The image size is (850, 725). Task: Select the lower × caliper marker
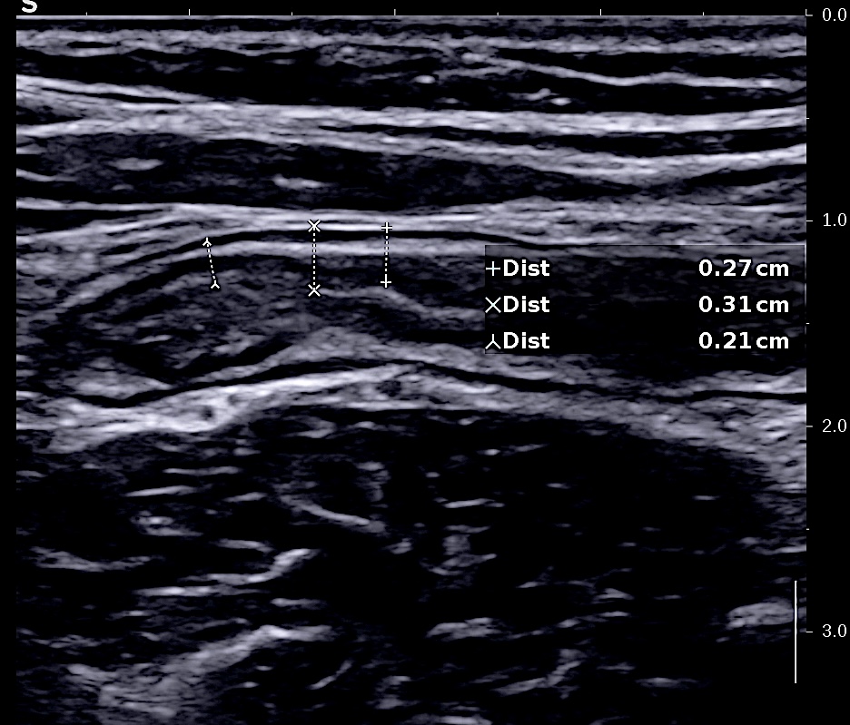tap(314, 290)
